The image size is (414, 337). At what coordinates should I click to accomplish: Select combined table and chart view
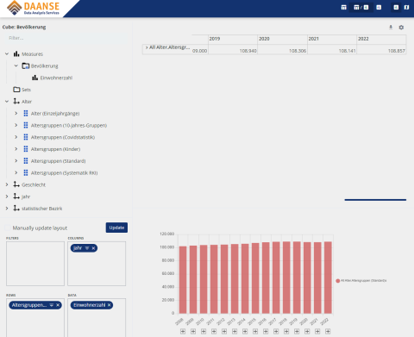361,8
